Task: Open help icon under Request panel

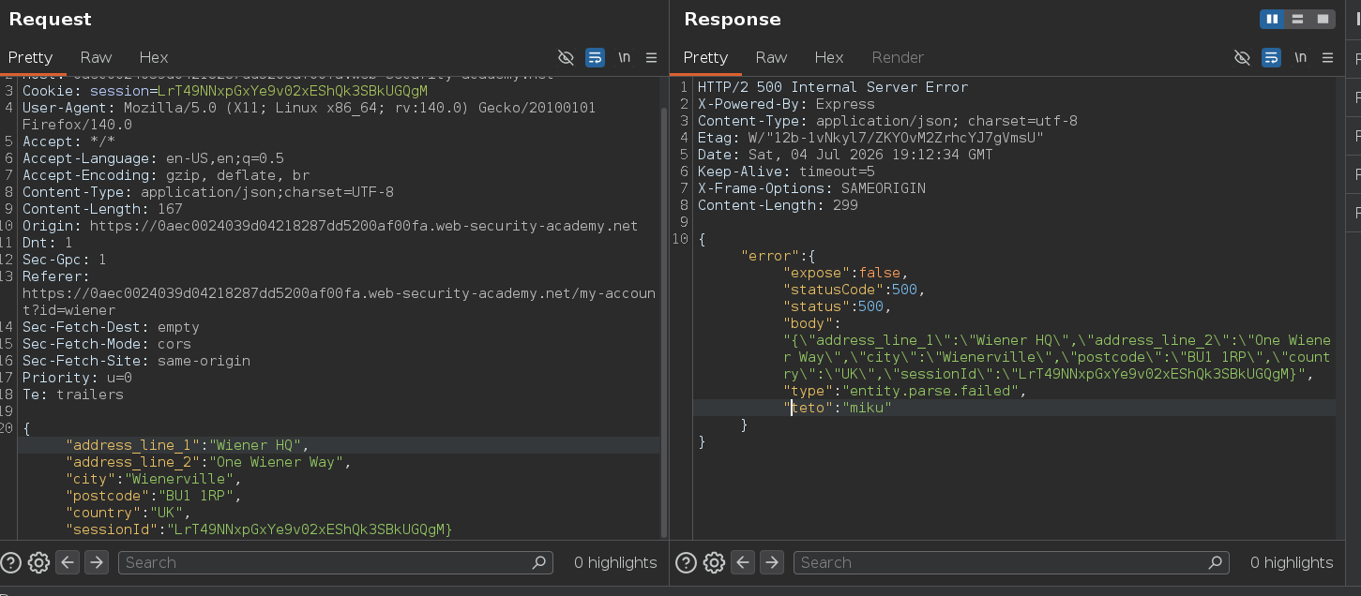Action: click(10, 562)
